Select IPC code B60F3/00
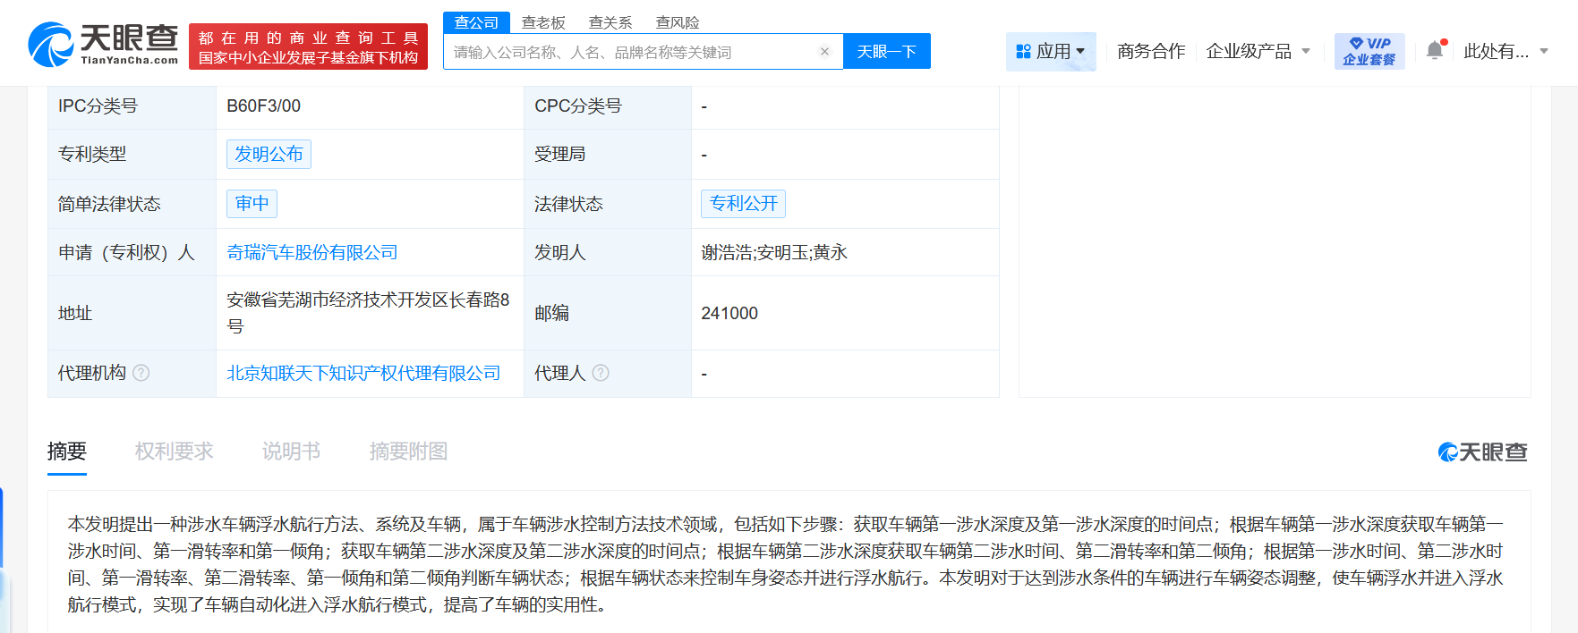This screenshot has height=633, width=1578. (263, 106)
